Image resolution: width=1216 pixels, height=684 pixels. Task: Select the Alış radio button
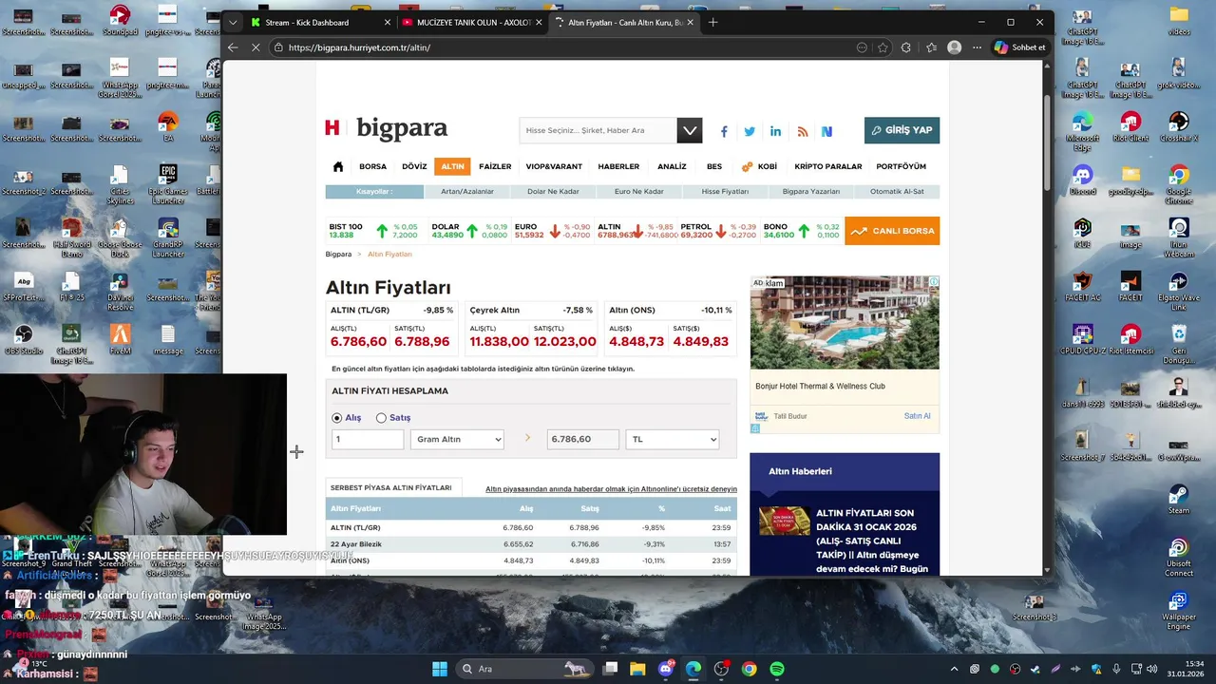[x=337, y=418]
